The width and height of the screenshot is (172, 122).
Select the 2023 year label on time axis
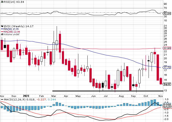tap(26, 96)
